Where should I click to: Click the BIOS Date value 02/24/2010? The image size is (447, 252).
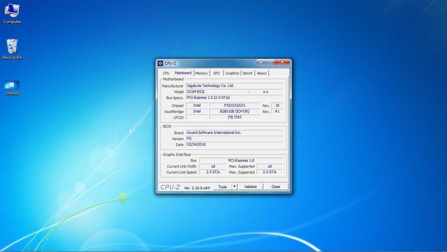(x=234, y=145)
